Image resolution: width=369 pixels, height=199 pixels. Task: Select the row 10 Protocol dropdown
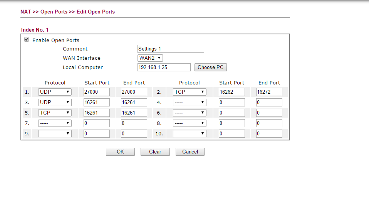(190, 134)
